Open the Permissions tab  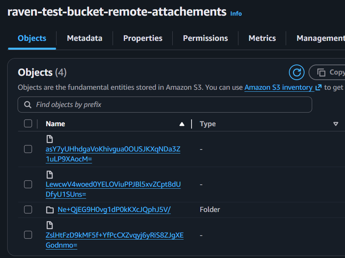point(205,38)
